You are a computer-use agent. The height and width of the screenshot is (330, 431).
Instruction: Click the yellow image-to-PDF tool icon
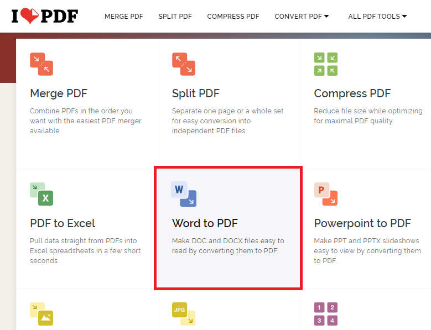point(41,314)
